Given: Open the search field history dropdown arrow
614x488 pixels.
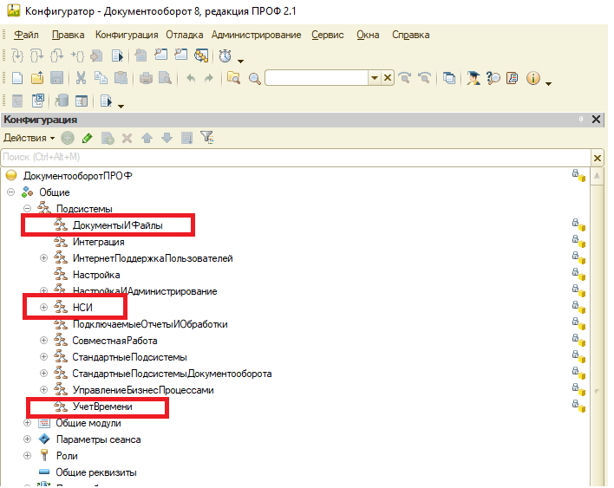Looking at the screenshot, I should click(x=375, y=78).
